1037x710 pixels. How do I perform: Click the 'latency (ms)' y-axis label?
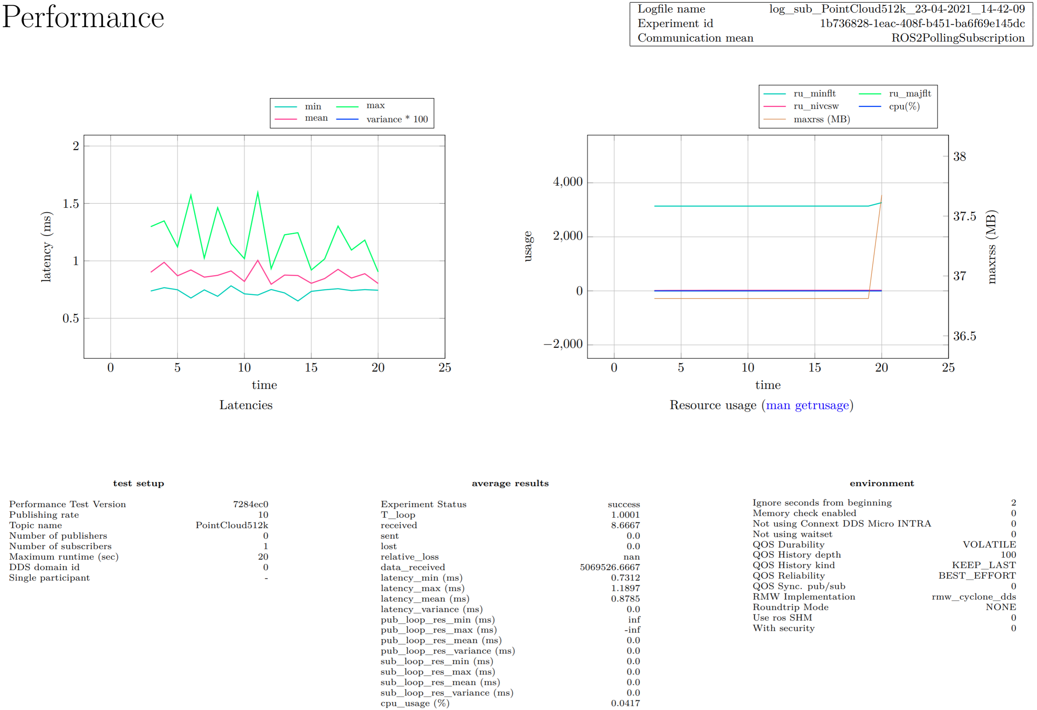46,246
